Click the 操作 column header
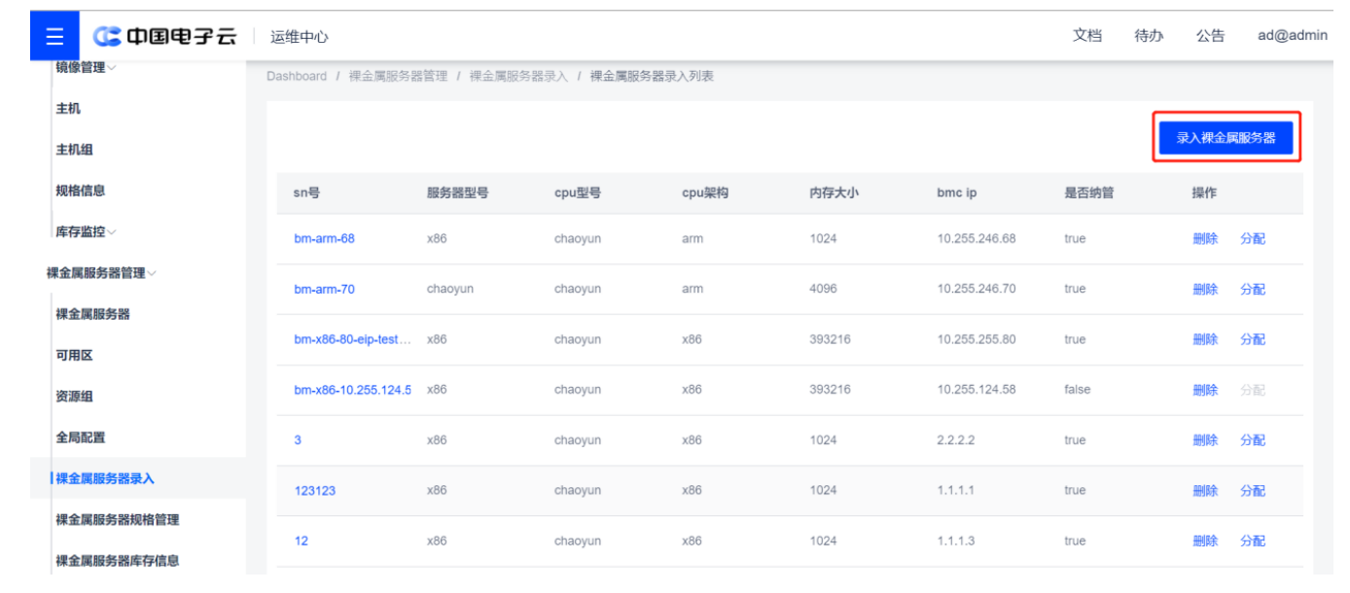Image resolution: width=1350 pixels, height=593 pixels. 1204,192
